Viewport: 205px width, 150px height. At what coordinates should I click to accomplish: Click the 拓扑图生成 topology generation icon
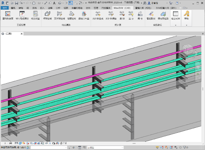(x=98, y=15)
